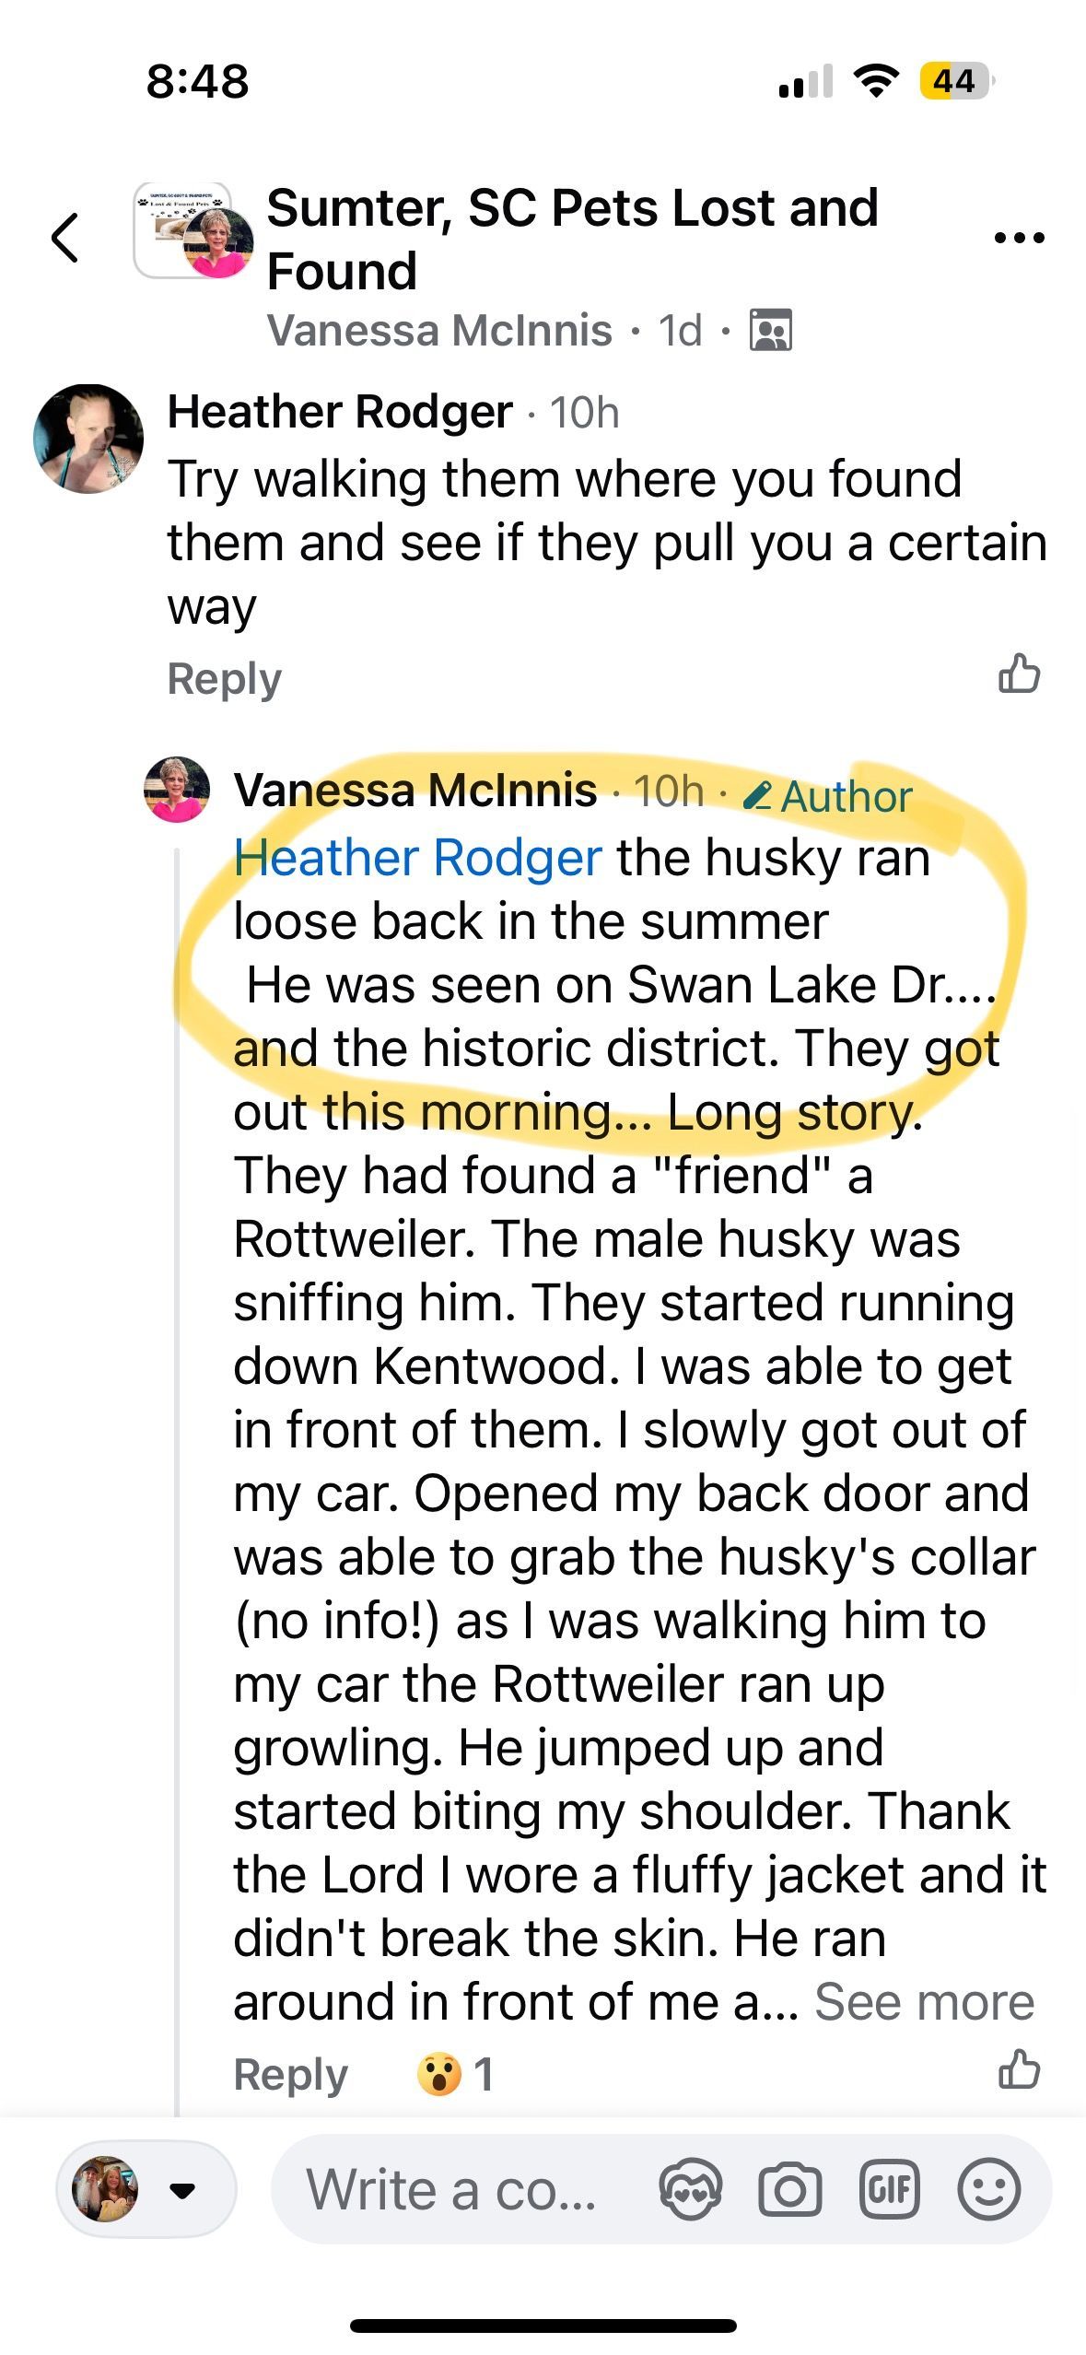1086x2355 pixels.
Task: Tap the camera icon to attach photo
Action: coord(789,2188)
